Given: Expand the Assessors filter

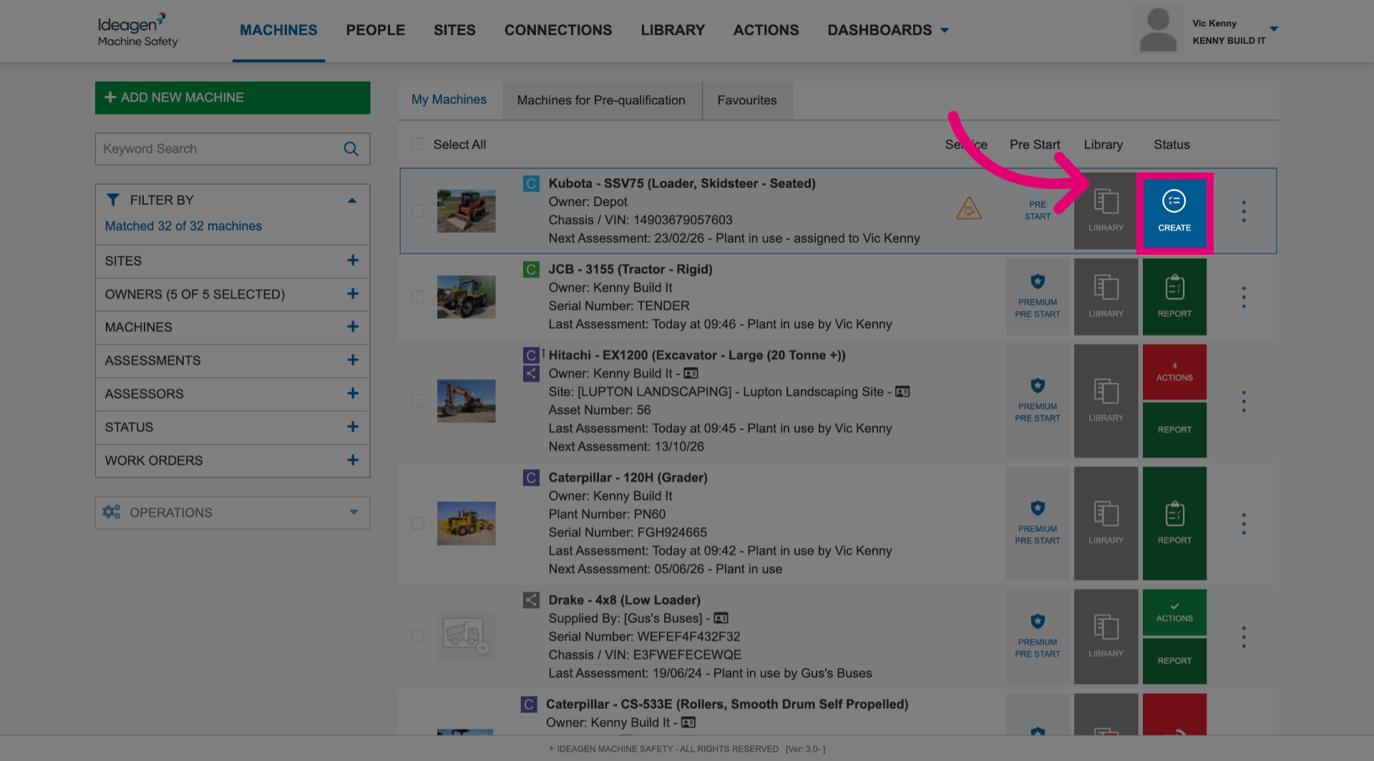Looking at the screenshot, I should coord(233,394).
